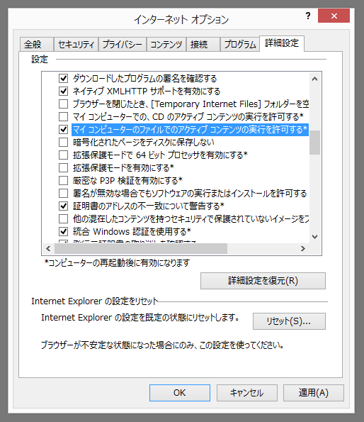Click the horizontal scroll right arrow
Screen dimensions: 364x422
coord(303,248)
